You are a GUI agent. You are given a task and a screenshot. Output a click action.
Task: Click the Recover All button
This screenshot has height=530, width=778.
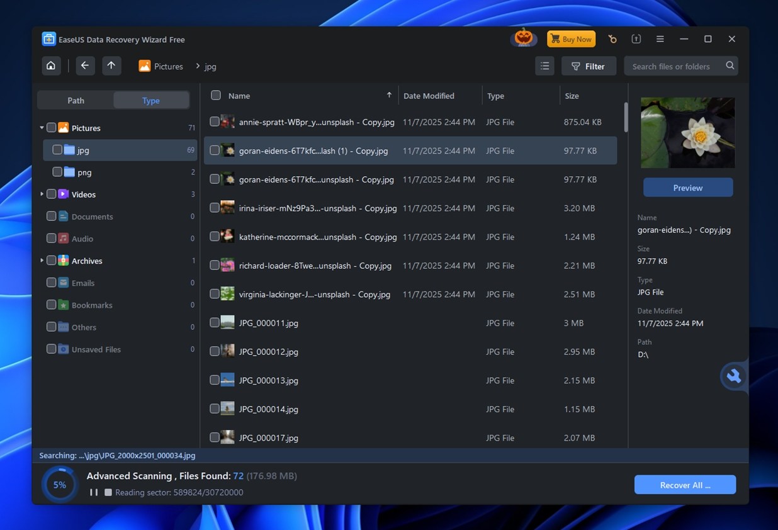coord(685,485)
